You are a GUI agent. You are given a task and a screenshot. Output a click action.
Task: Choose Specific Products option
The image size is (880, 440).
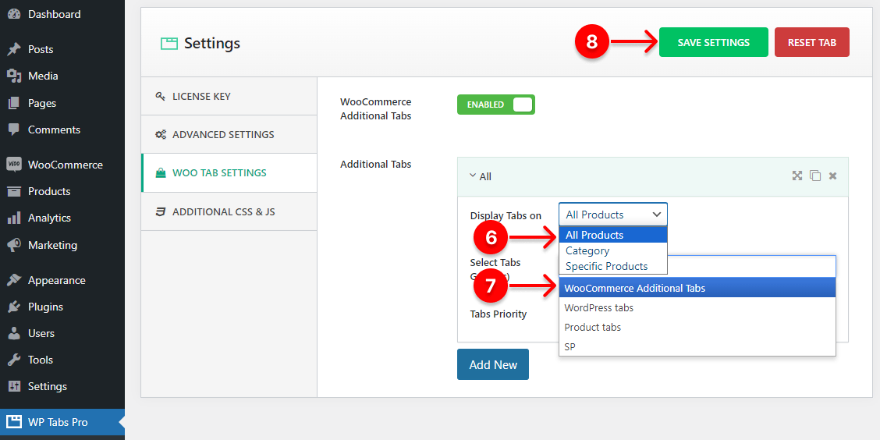coord(613,267)
